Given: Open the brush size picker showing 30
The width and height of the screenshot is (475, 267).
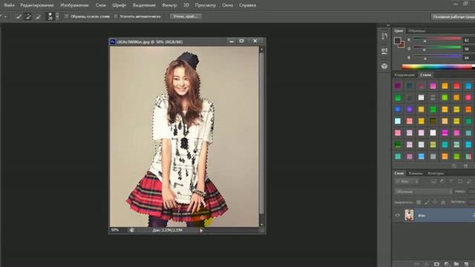Looking at the screenshot, I should (52, 16).
